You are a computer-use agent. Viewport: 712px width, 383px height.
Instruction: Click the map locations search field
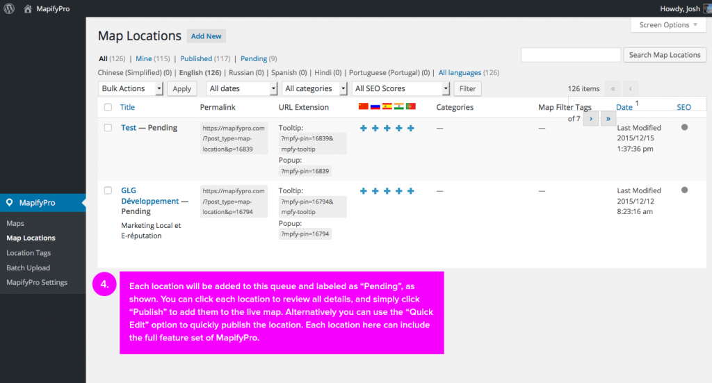point(570,55)
